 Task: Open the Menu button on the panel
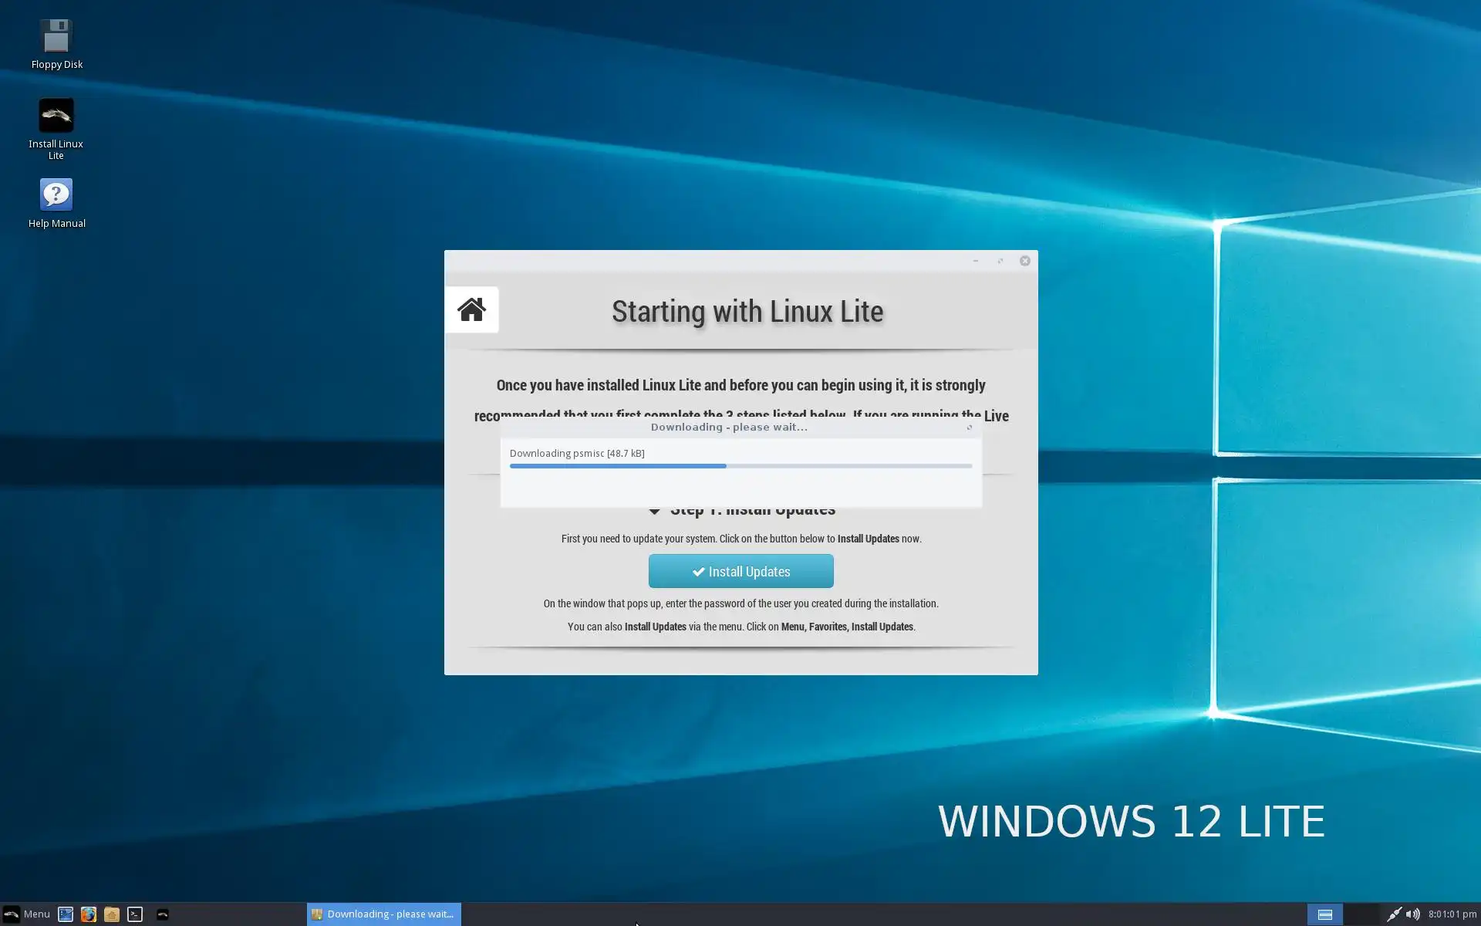27,914
